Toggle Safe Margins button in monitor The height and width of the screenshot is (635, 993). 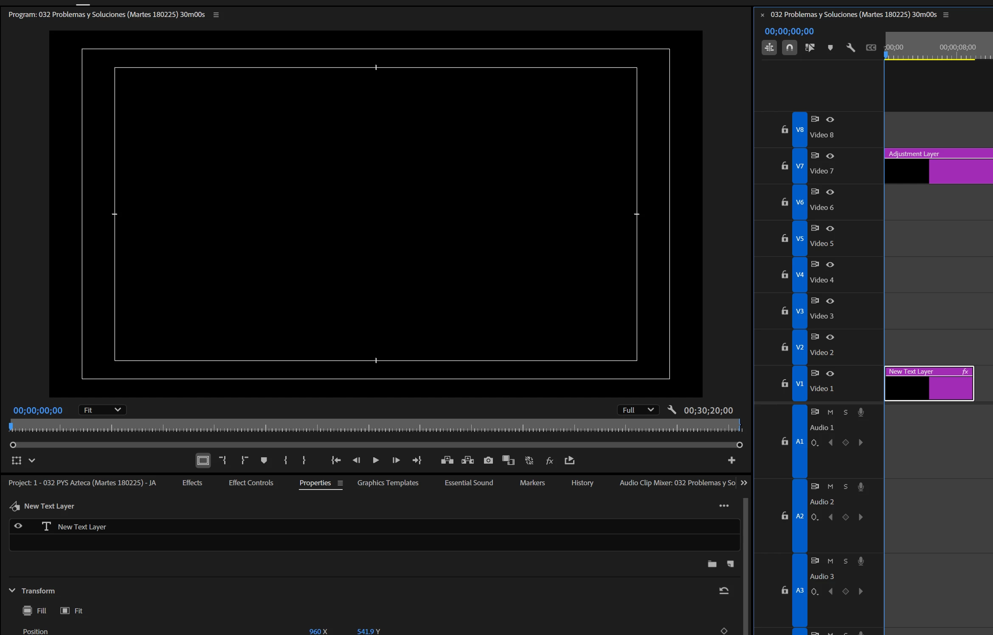(203, 460)
